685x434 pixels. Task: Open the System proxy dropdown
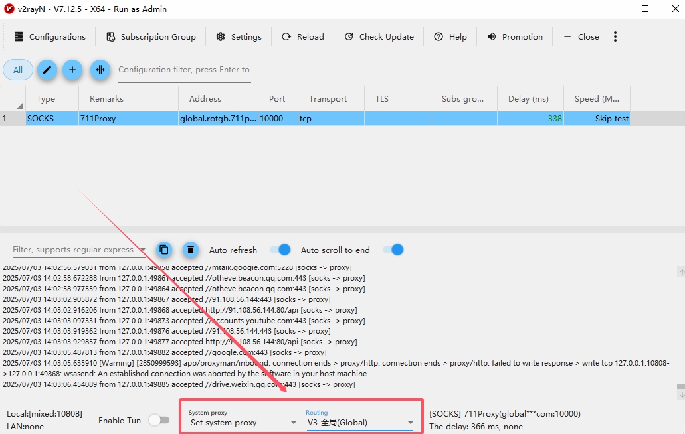coord(243,423)
